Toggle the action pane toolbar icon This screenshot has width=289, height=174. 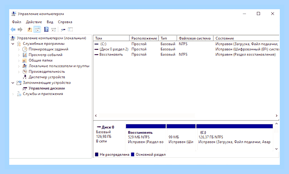click(x=54, y=29)
